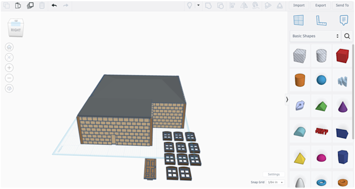Select the grey Paraboloid shape
The height and width of the screenshot is (189, 355).
300,183
